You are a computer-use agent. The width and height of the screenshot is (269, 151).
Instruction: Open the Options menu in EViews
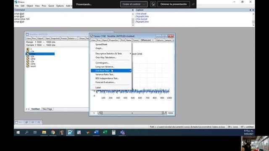[60, 6]
